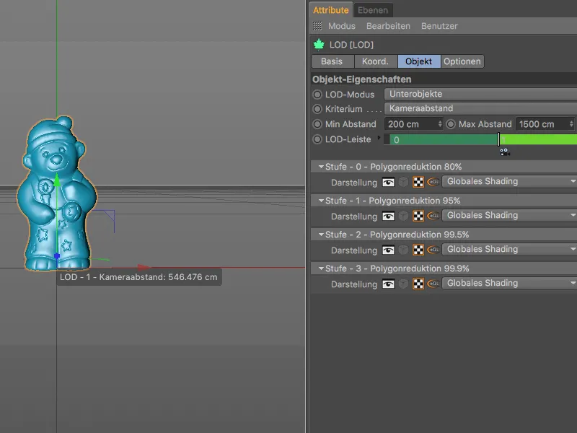
Task: Toggle Kriterium animation dot
Action: (317, 109)
